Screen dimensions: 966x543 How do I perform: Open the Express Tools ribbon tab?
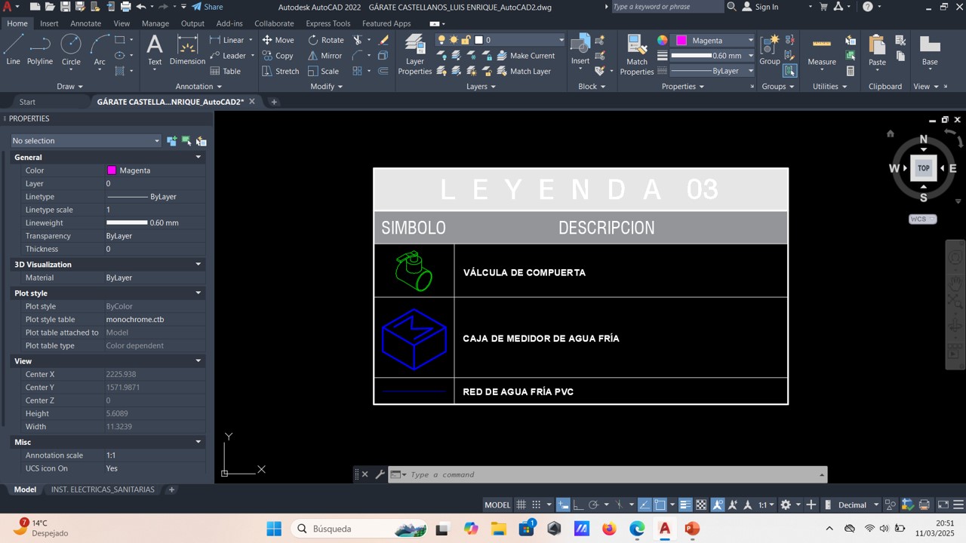point(328,23)
